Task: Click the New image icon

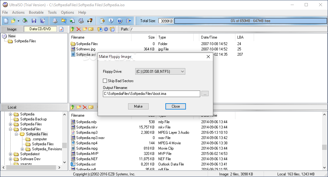Action: [x=6, y=21]
